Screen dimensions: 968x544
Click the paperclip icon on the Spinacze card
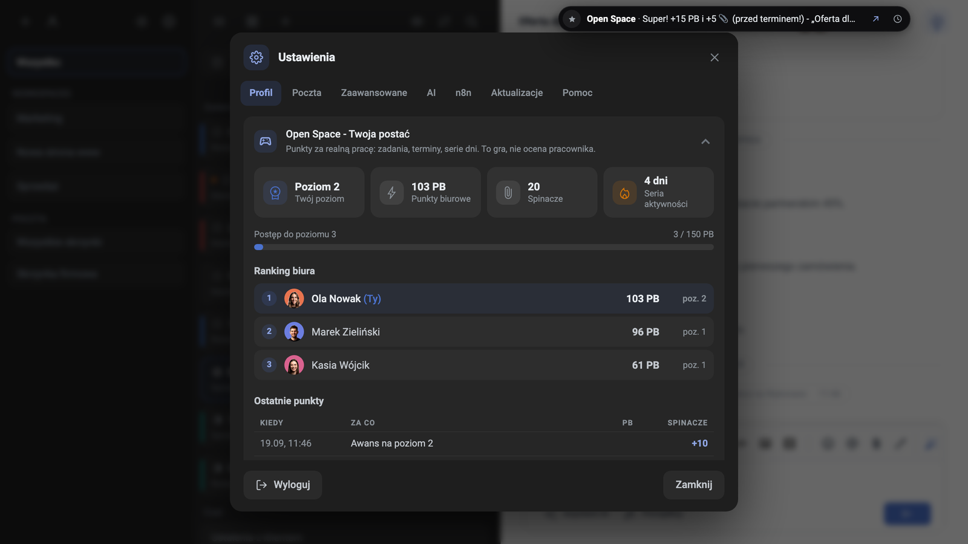[508, 193]
